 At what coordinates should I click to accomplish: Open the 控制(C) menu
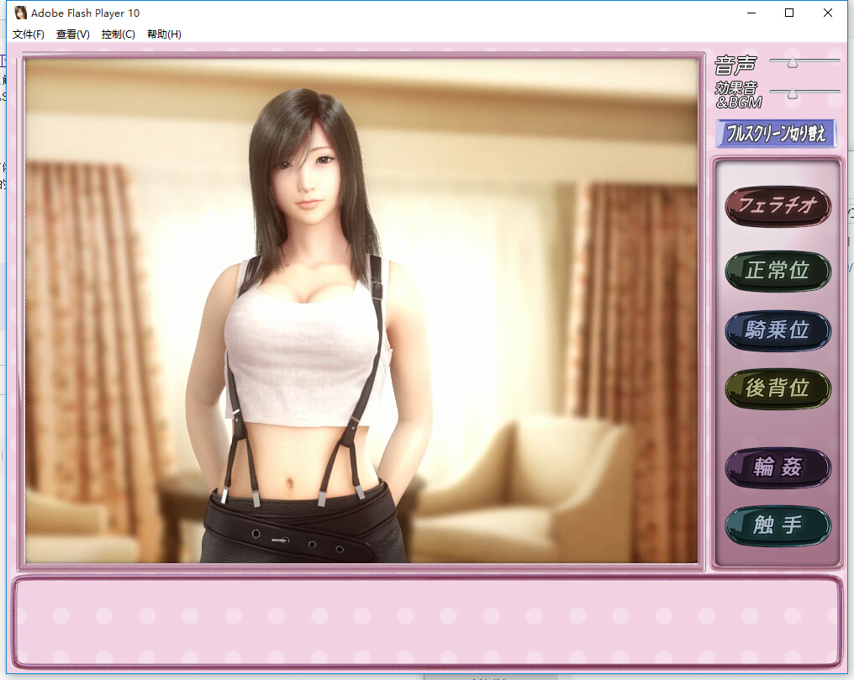click(x=118, y=34)
